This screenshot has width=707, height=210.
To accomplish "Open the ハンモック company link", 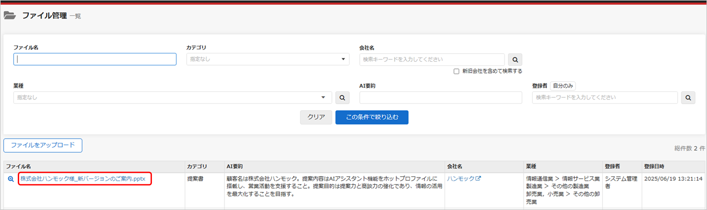I will [x=461, y=179].
